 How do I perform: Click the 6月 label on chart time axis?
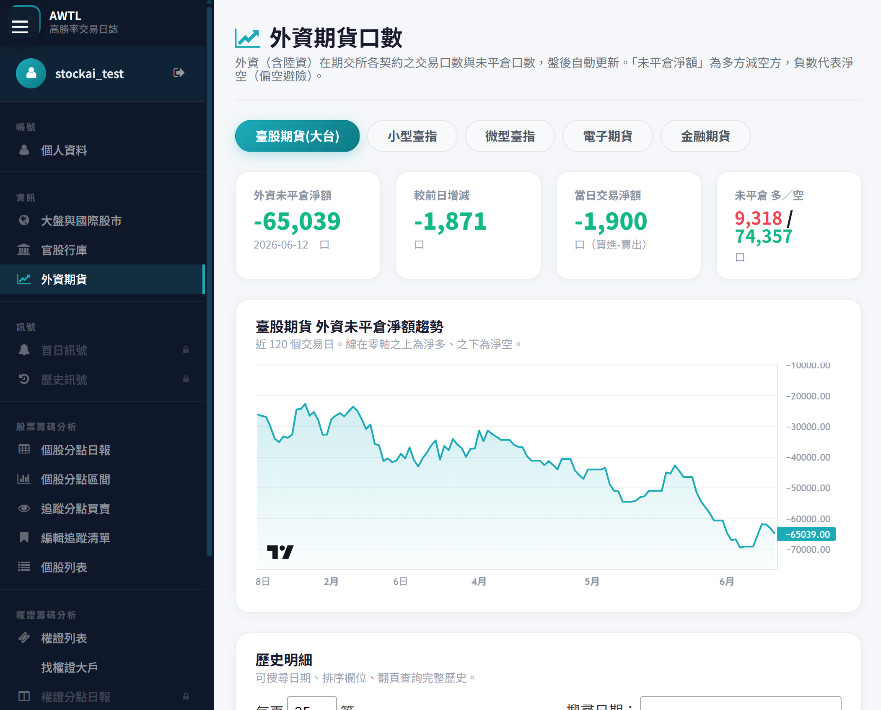(727, 581)
